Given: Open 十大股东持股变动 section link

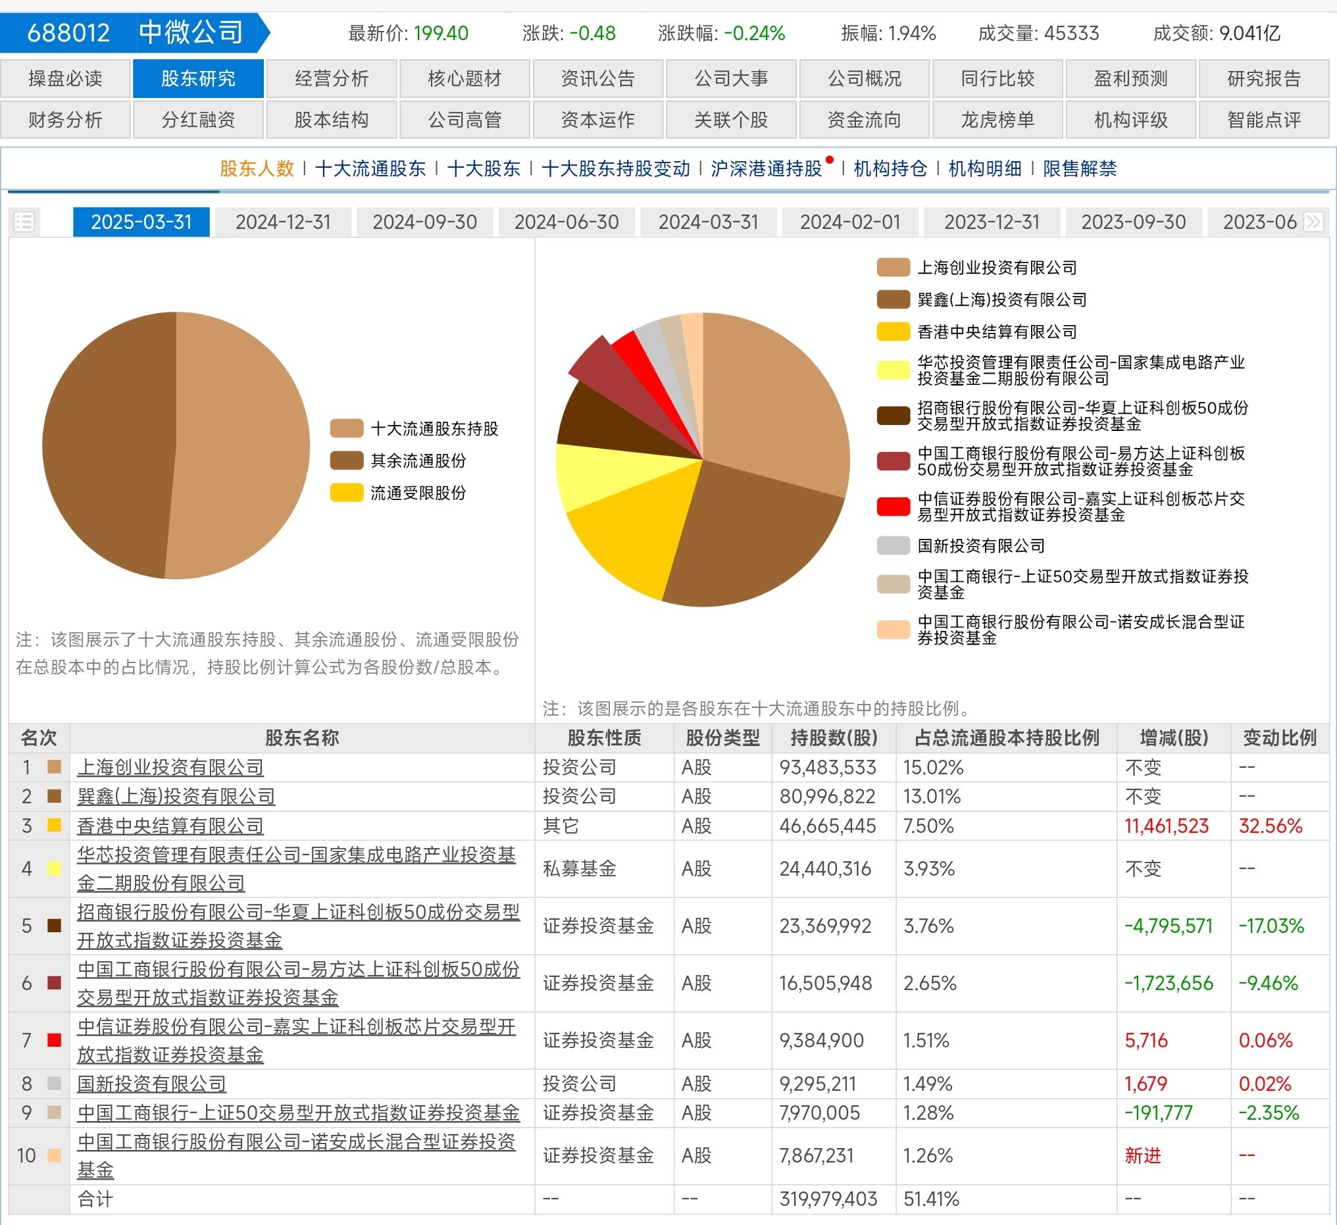Looking at the screenshot, I should 615,168.
